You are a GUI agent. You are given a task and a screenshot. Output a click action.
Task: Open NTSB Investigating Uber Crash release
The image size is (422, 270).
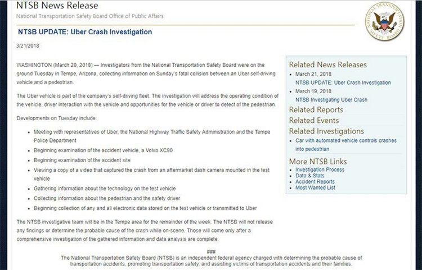[331, 99]
